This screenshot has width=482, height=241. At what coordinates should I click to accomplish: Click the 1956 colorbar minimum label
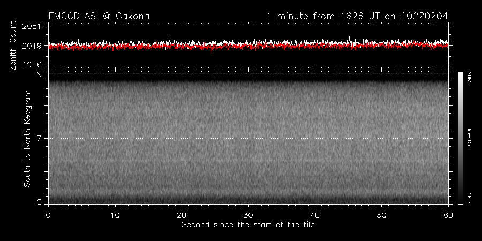(x=469, y=199)
